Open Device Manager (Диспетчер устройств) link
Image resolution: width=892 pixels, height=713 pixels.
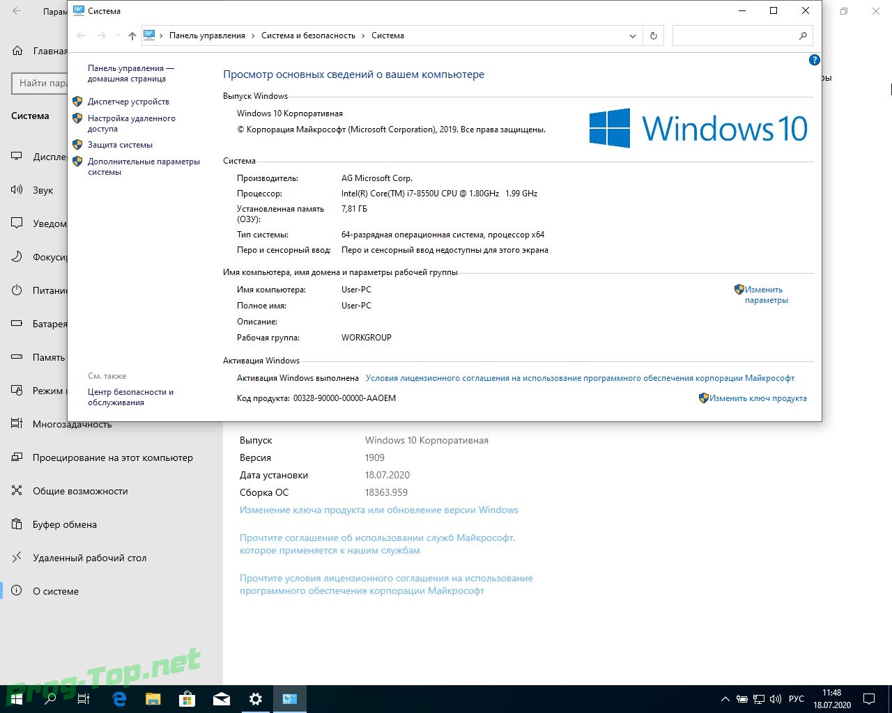click(128, 102)
